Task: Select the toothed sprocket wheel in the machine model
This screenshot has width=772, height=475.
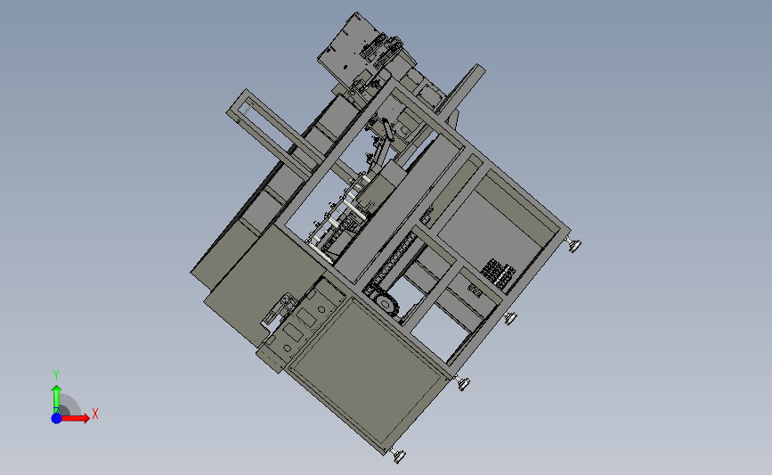Action: 386,303
